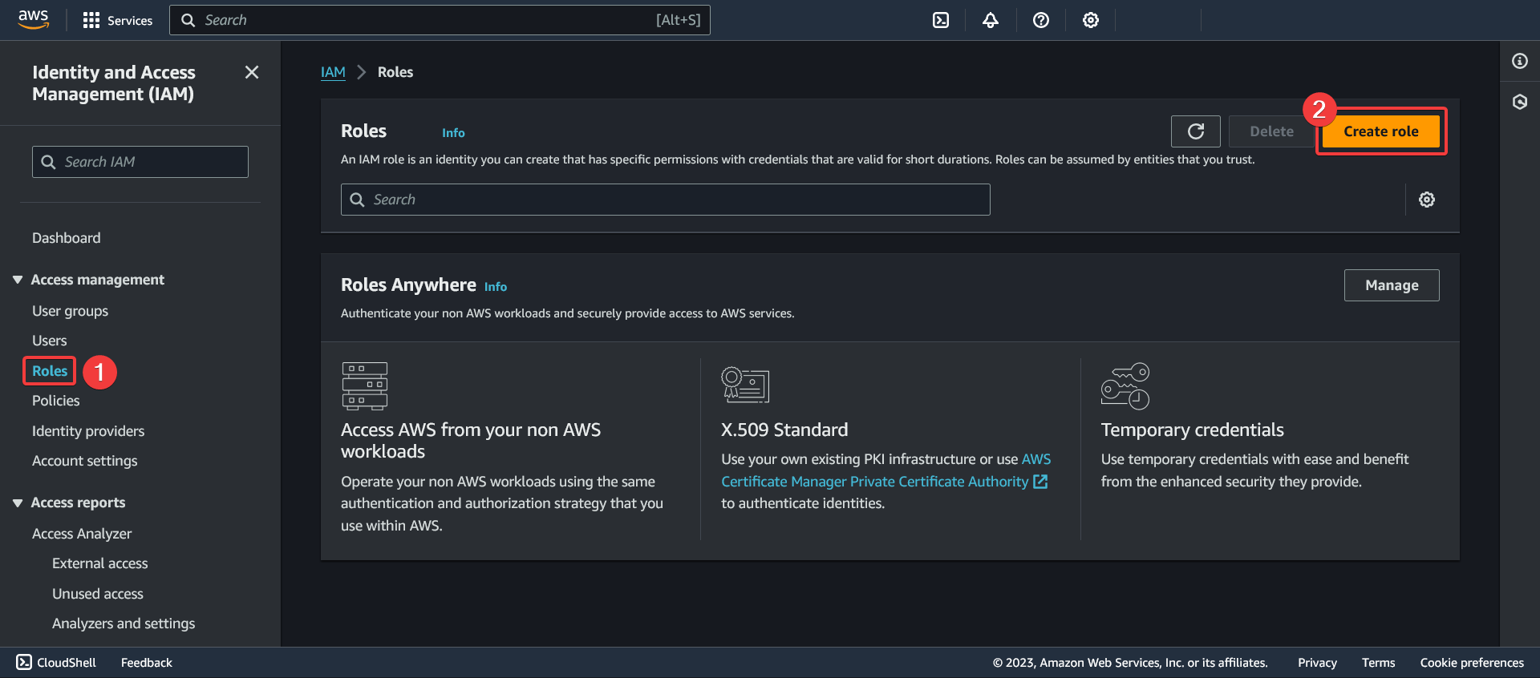Click the Create role button
The width and height of the screenshot is (1540, 678).
click(x=1381, y=131)
